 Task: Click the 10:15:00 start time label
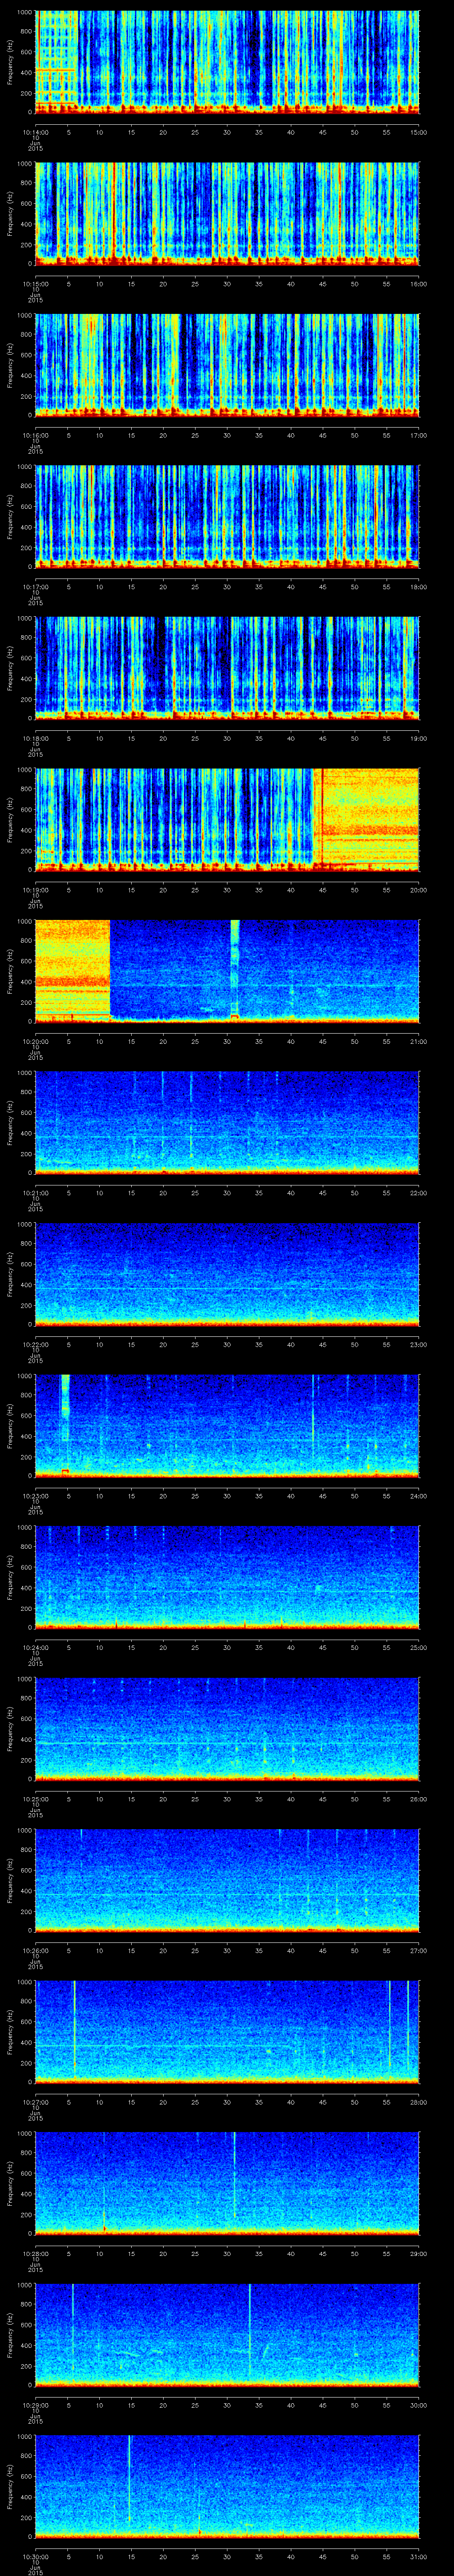(36, 284)
